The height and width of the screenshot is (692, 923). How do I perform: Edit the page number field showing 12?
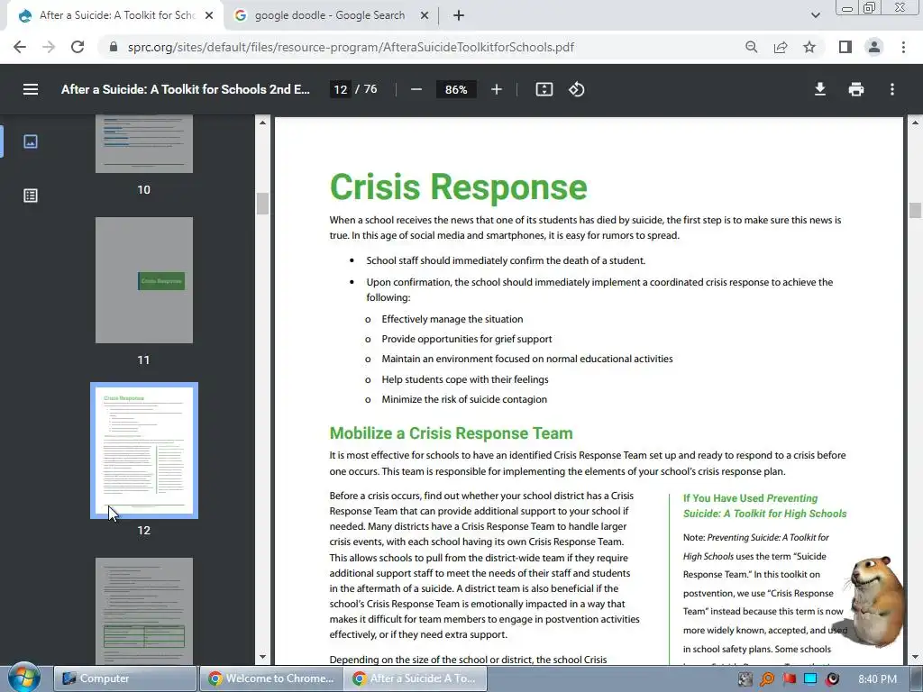click(340, 89)
